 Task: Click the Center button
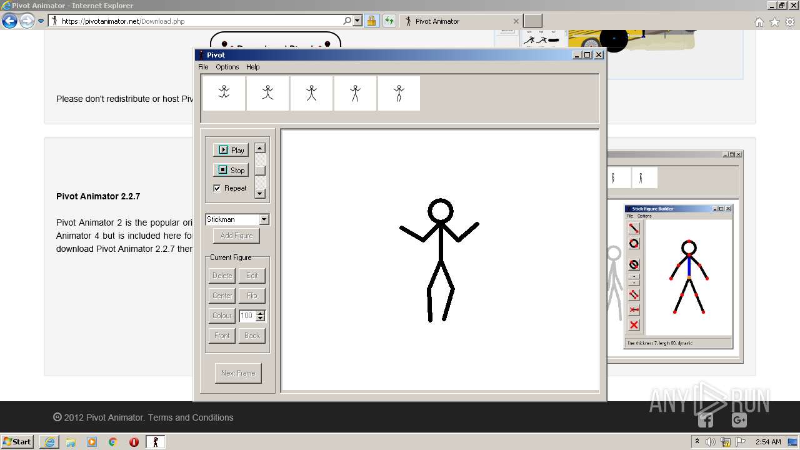point(222,296)
